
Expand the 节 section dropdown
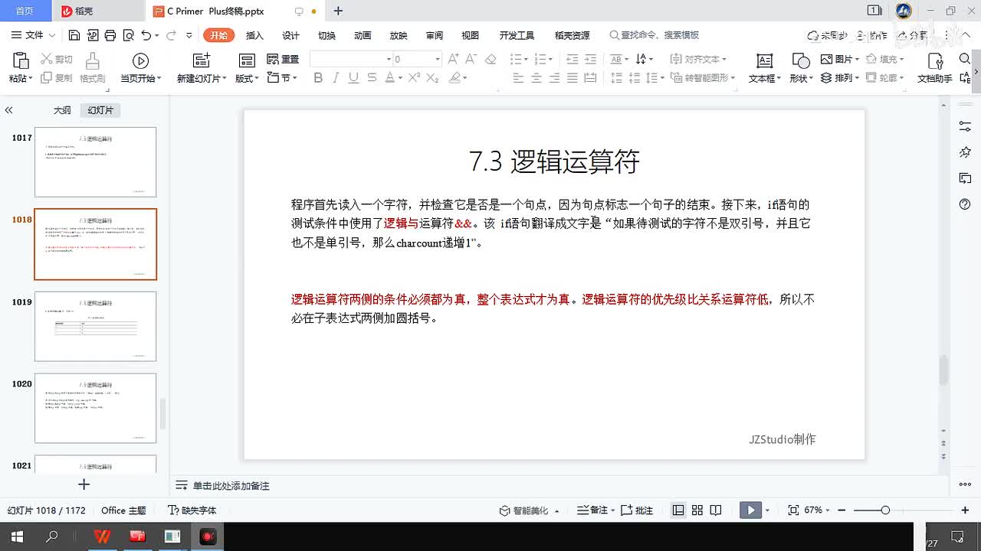[282, 78]
